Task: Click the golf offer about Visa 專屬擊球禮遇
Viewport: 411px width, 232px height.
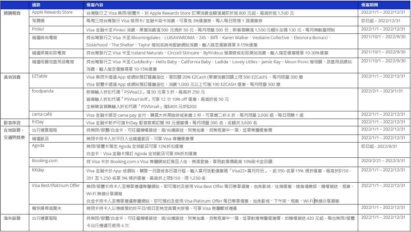Action: click(161, 208)
